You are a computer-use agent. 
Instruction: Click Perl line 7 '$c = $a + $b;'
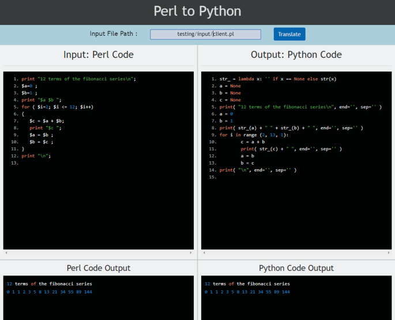(x=47, y=121)
